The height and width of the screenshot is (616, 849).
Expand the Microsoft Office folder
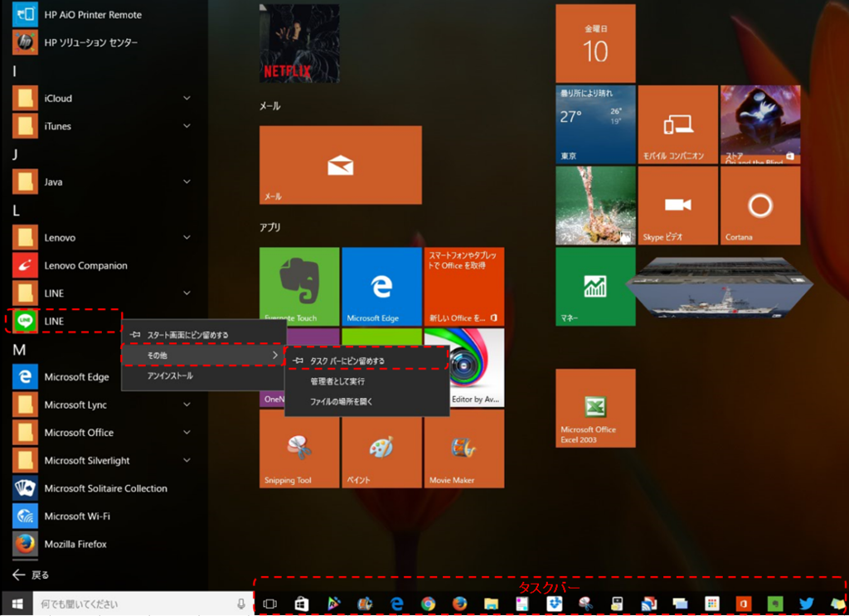(x=187, y=433)
